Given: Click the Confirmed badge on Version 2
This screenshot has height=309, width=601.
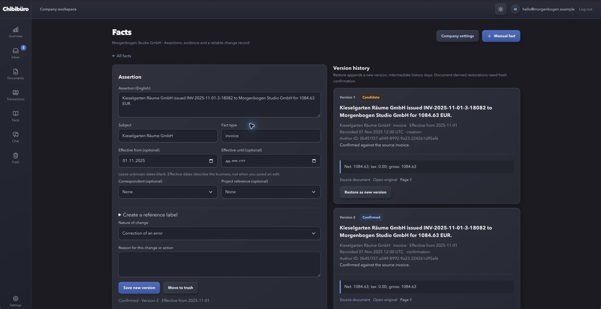Looking at the screenshot, I should coord(371,217).
